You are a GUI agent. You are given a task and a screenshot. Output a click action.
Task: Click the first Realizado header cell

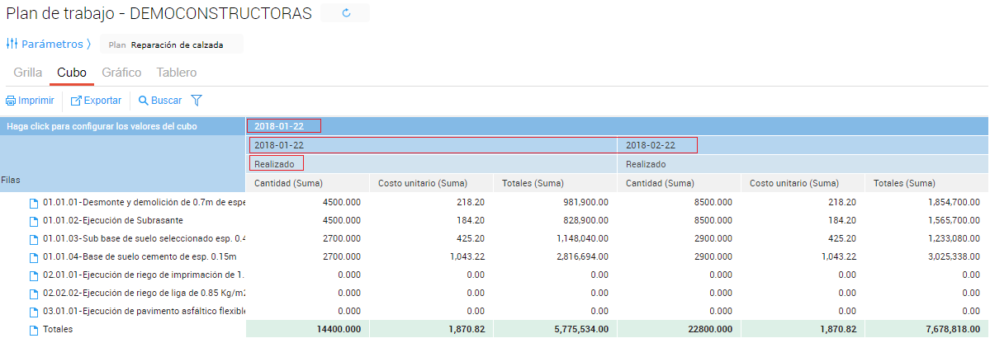tap(275, 164)
